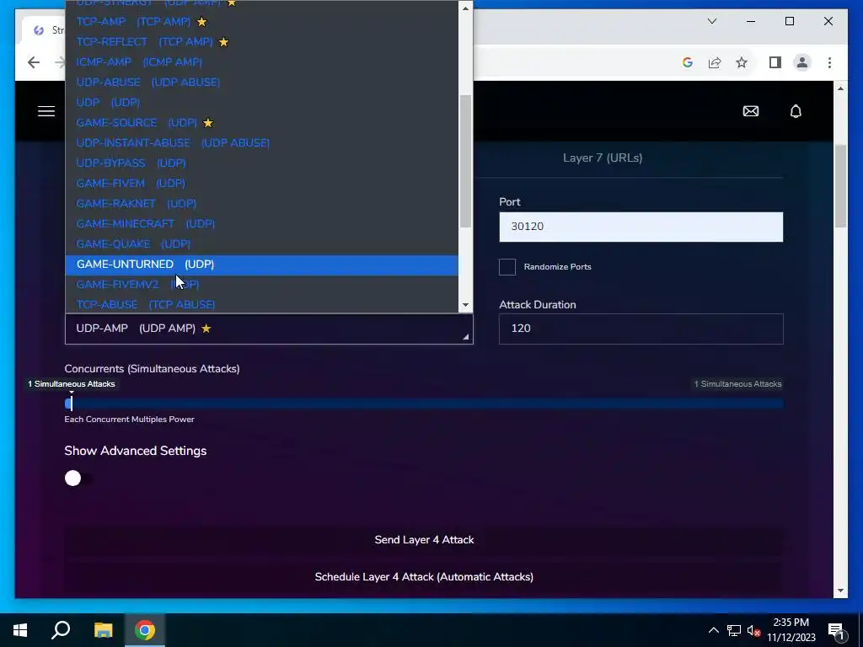Image resolution: width=863 pixels, height=647 pixels.
Task: Pick the plain UDP (UDP) option
Action: 261,102
